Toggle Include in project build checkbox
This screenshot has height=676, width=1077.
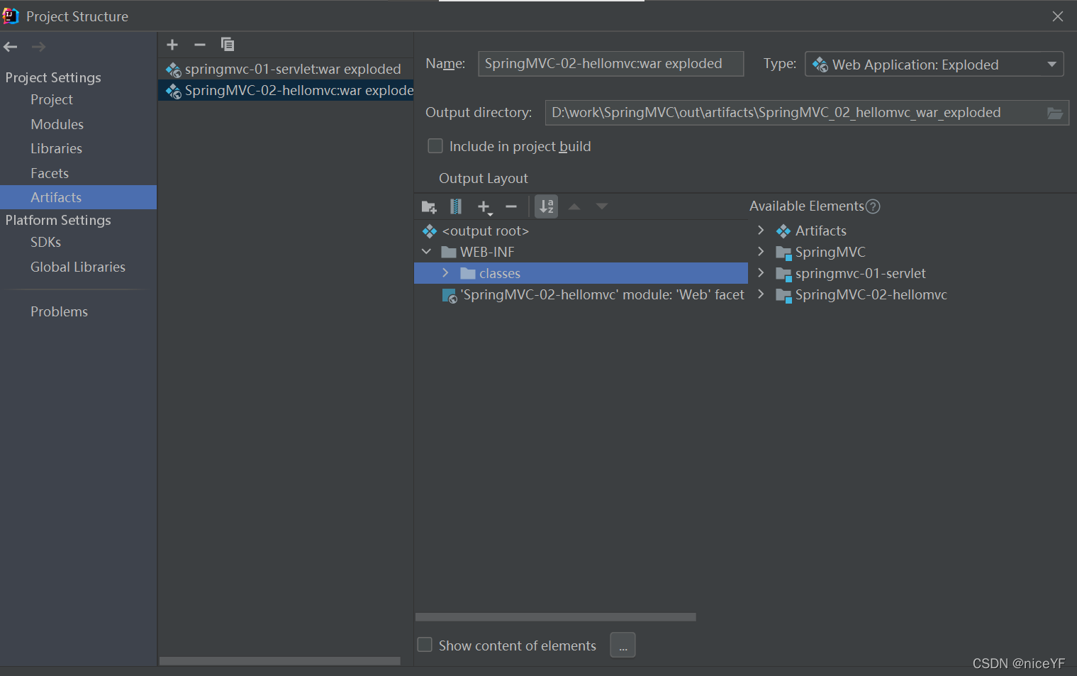(435, 146)
